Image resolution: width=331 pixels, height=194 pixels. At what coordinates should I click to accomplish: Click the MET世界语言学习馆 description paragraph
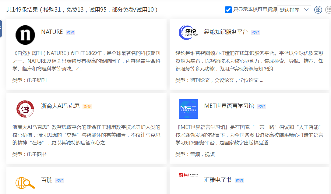click(249, 135)
